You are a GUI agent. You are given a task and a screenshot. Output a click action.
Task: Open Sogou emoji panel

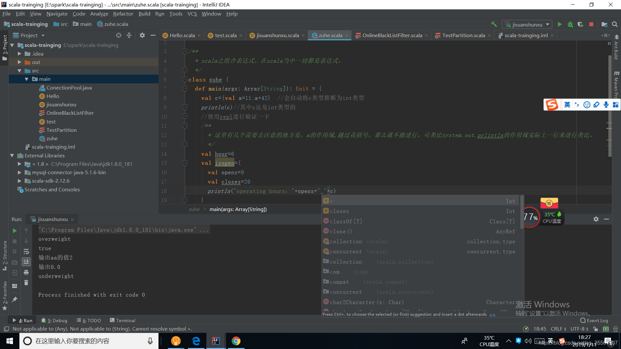[587, 105]
